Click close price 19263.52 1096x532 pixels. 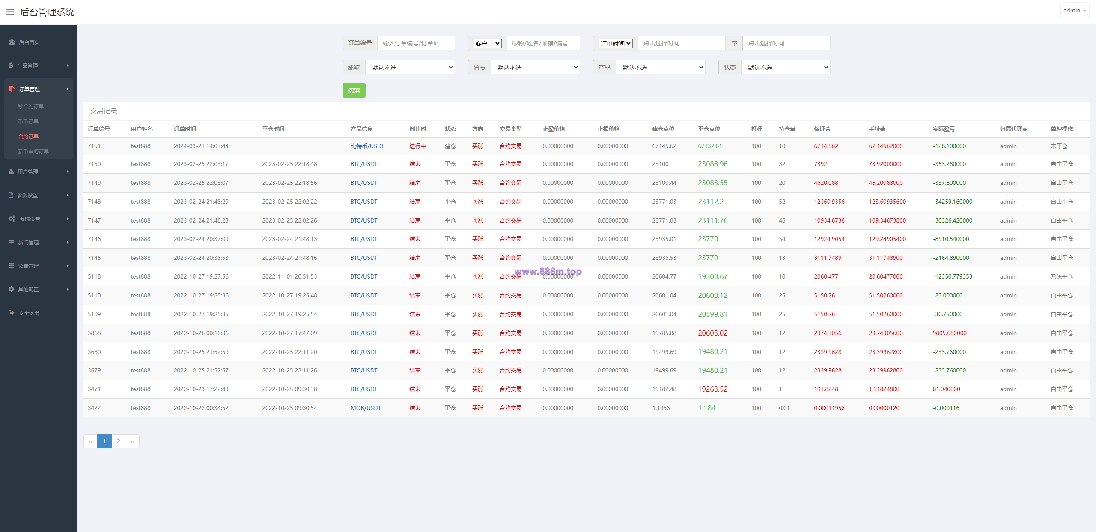coord(712,389)
